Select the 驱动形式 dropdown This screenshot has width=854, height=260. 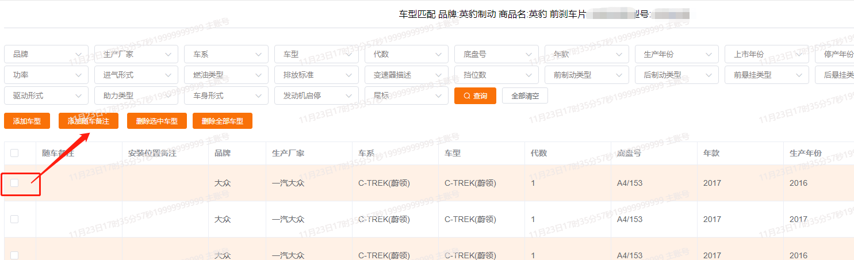coord(46,95)
